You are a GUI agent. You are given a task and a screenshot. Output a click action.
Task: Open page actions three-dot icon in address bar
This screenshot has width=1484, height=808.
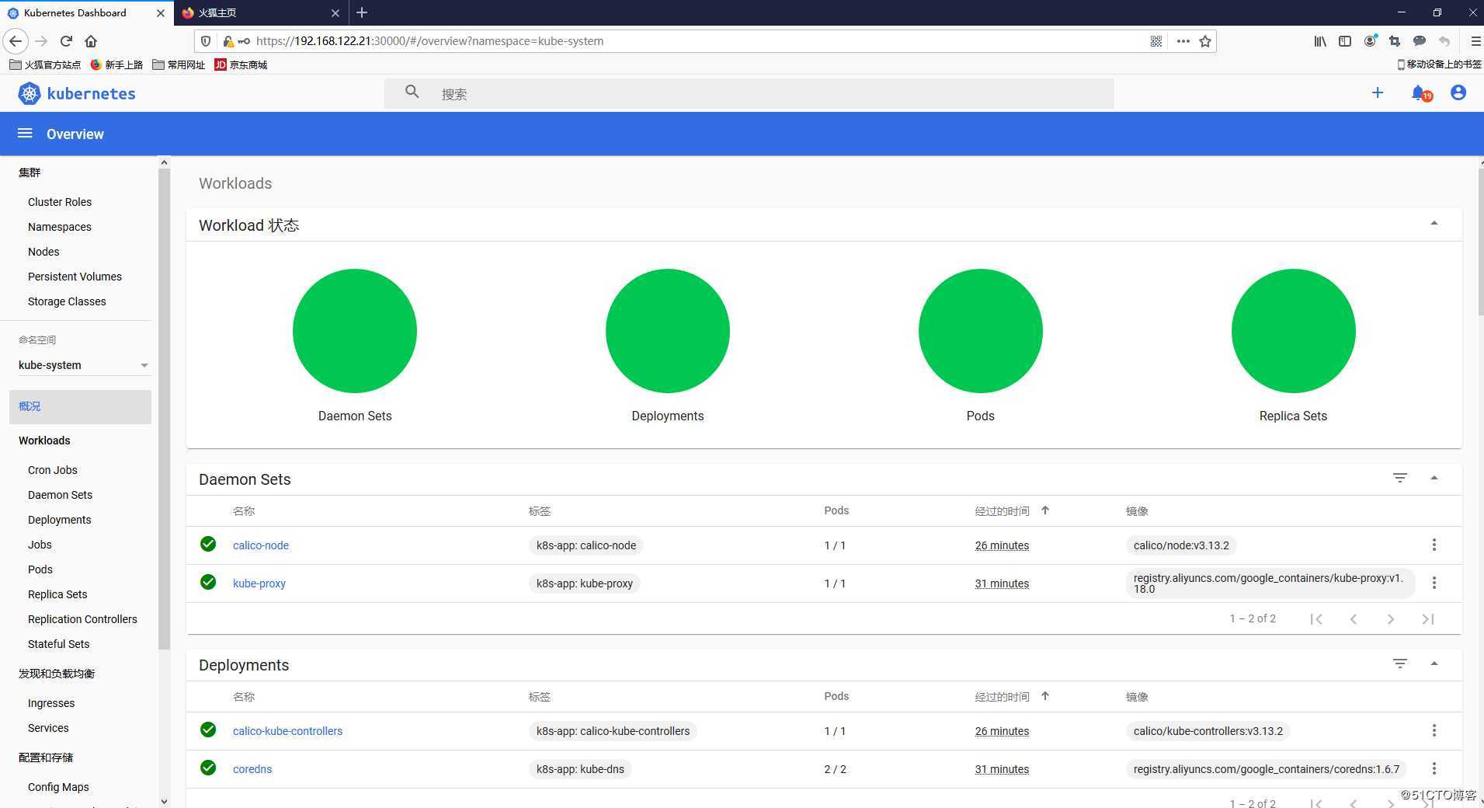point(1183,41)
